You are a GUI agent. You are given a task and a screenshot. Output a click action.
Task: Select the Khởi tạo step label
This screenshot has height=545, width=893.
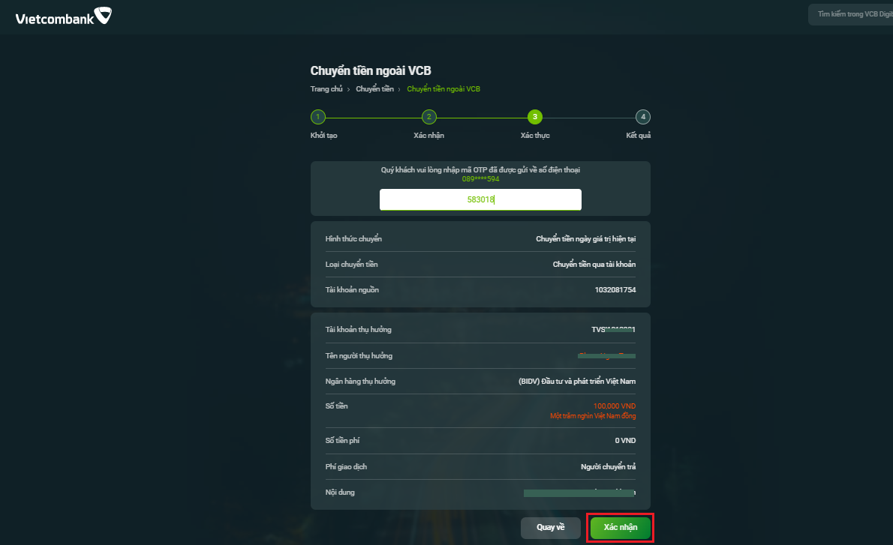pos(323,136)
